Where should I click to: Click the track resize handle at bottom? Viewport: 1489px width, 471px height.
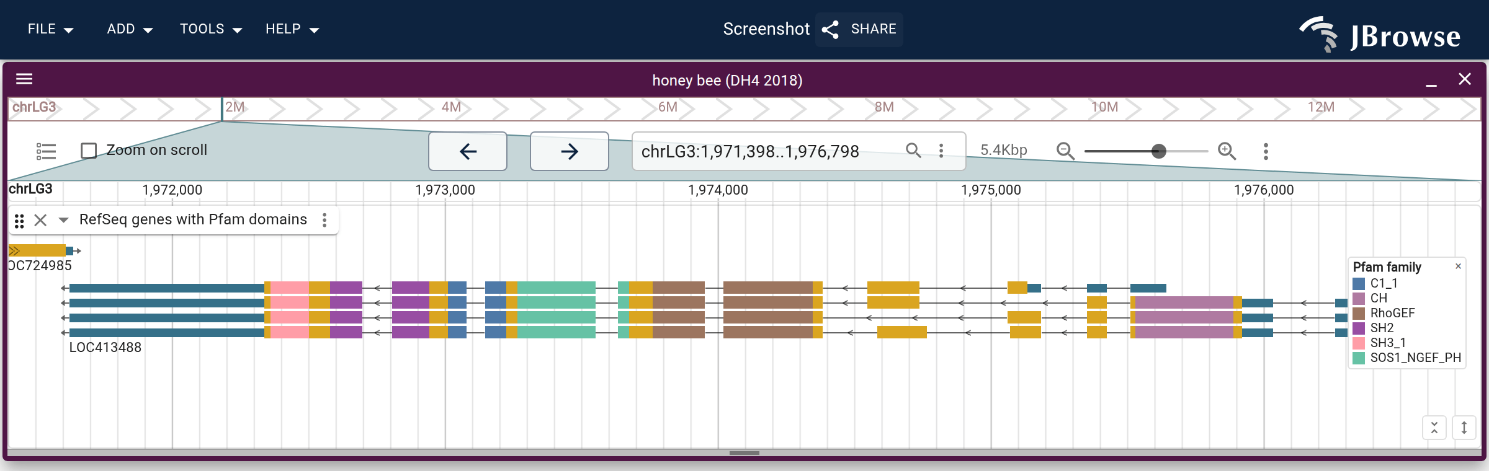click(x=744, y=453)
